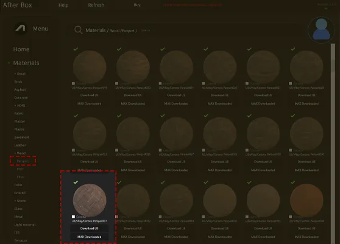Collapse the Wood category in sidebar

point(20,153)
